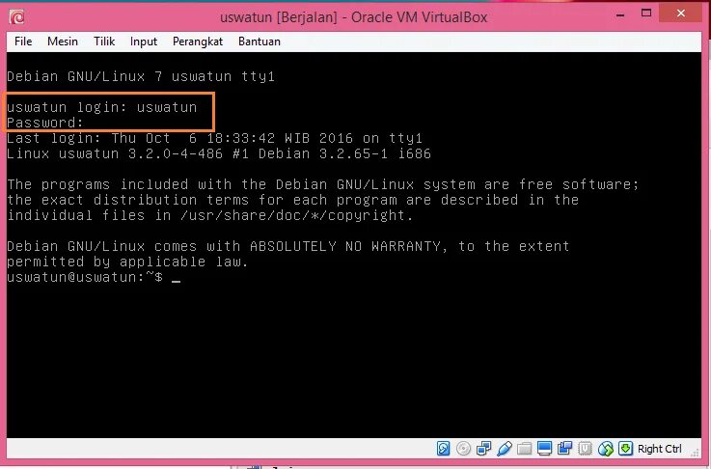Viewport: 711px width, 469px height.
Task: Open the File menu
Action: [23, 41]
